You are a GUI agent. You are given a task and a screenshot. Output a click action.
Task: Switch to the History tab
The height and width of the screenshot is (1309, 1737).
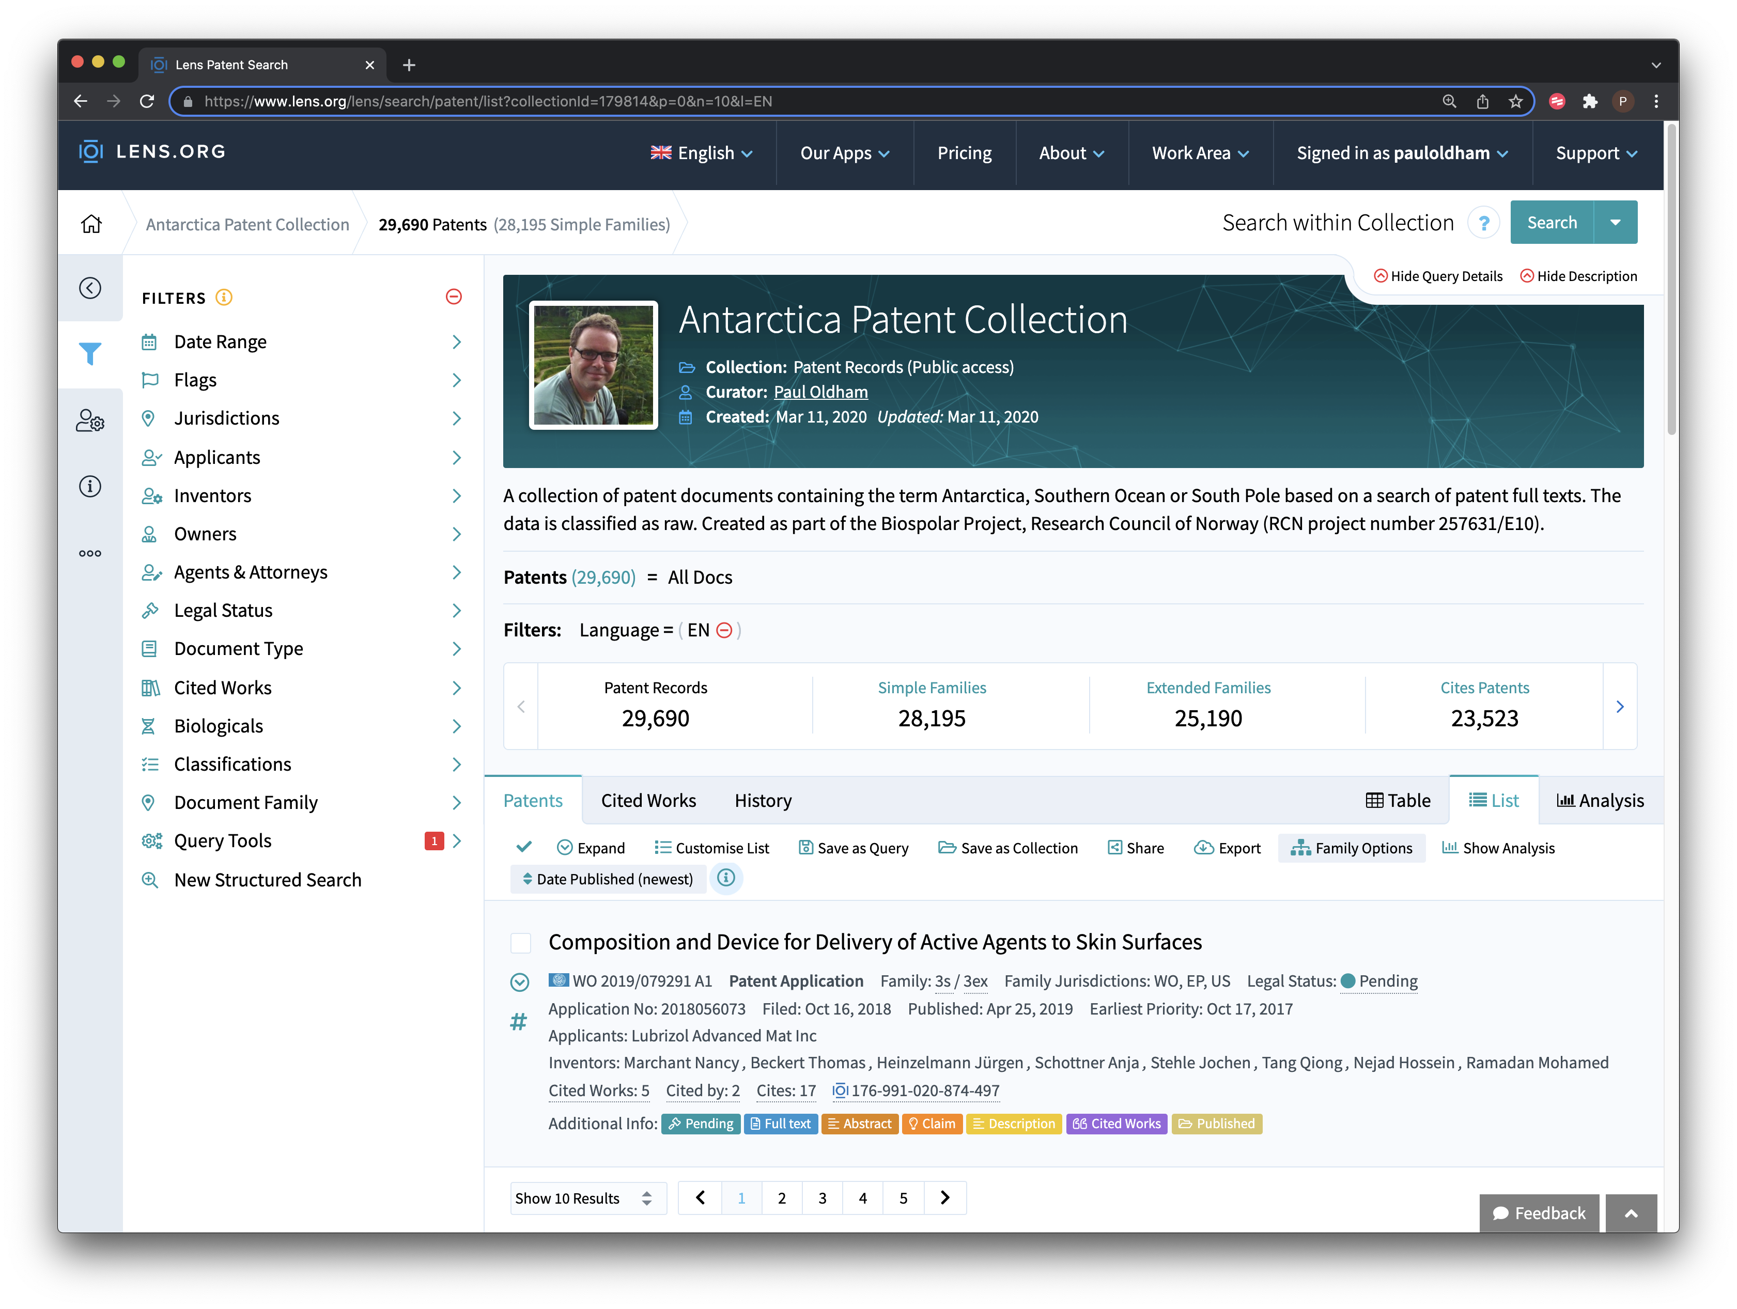point(763,800)
